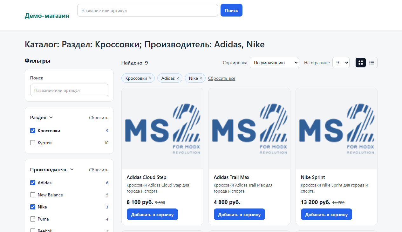This screenshot has height=232, width=402.
Task: Reset the Производитель filter via Сбросить
Action: [99, 170]
